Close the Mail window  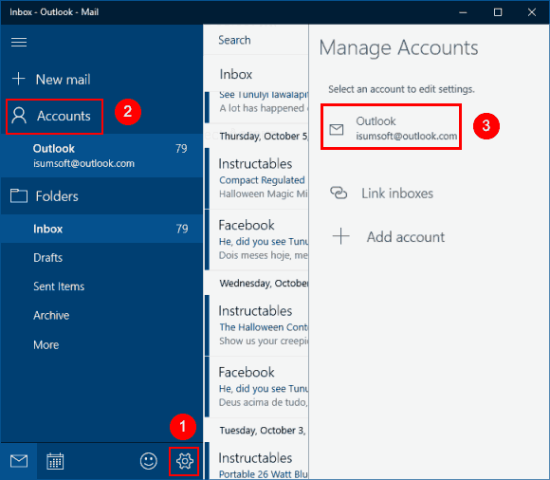coord(532,12)
